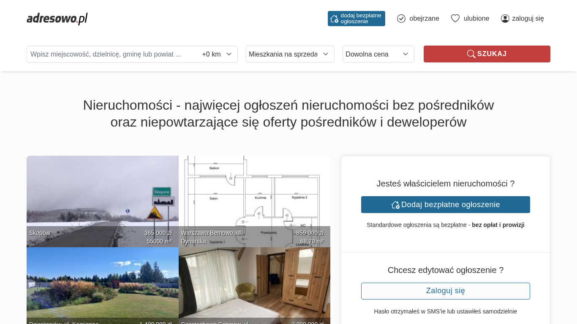577x324 pixels.
Task: Click the user profile icon
Action: 505,19
